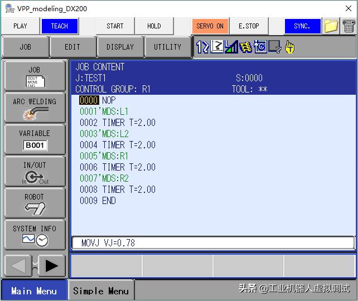Open the JOB sidebar menu with document icon
358x301 pixels.
point(35,76)
